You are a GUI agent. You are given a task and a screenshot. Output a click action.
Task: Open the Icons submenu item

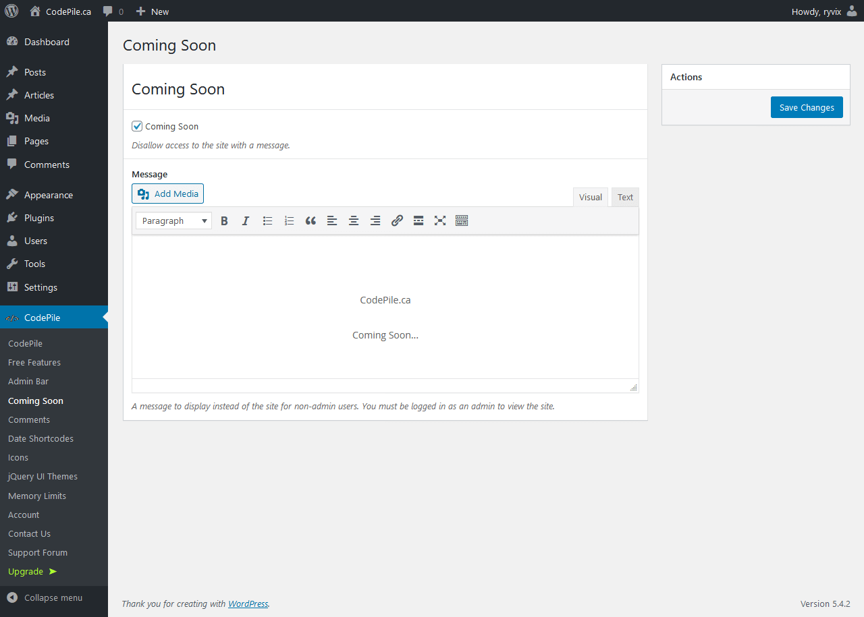tap(18, 457)
